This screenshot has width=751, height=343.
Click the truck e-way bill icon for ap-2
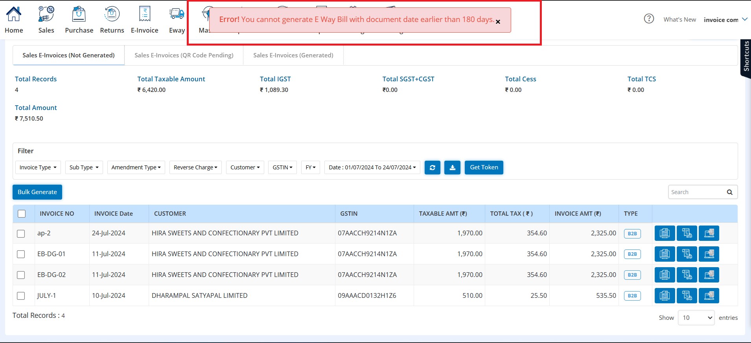coord(687,233)
